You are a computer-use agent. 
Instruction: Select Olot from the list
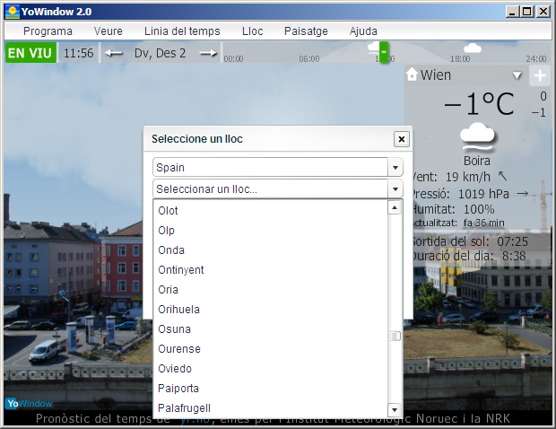tap(270, 210)
